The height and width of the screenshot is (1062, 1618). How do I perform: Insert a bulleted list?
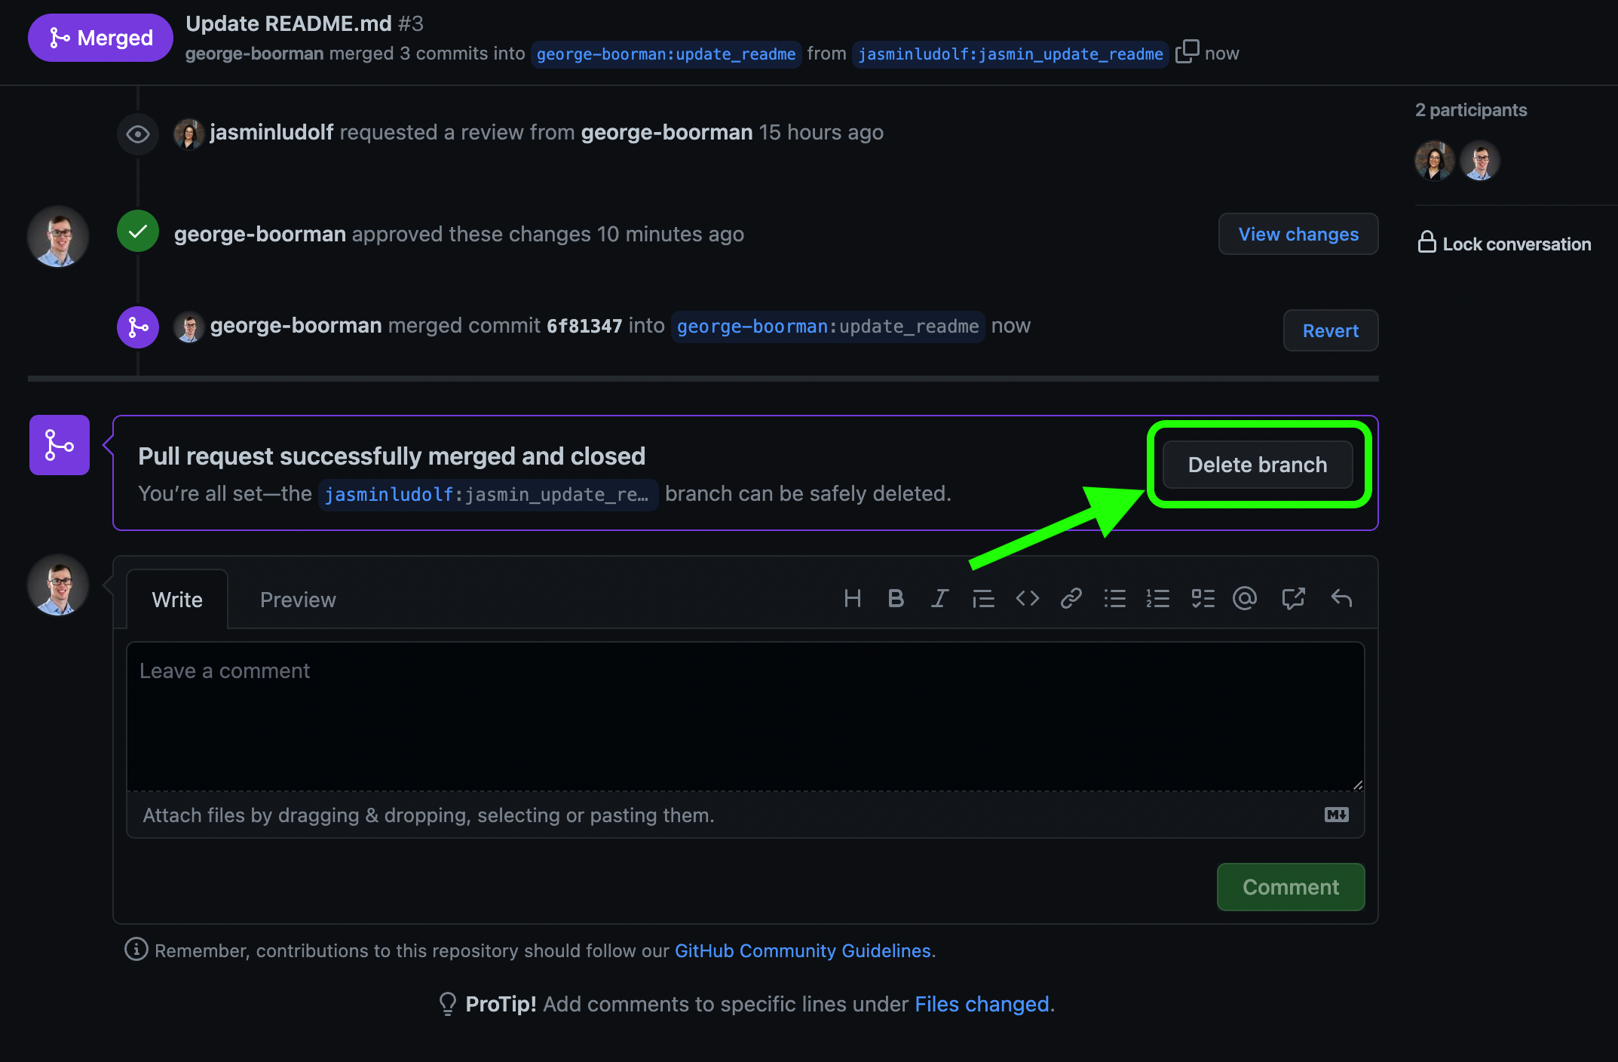(1114, 599)
